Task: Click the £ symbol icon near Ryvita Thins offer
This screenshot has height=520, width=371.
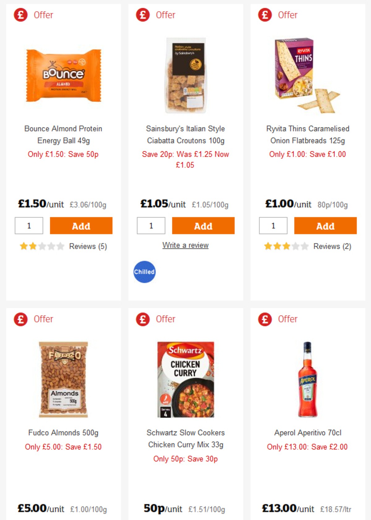Action: 264,15
